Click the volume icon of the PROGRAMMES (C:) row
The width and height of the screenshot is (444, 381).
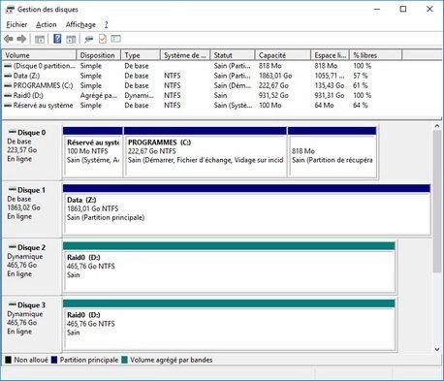click(x=8, y=85)
